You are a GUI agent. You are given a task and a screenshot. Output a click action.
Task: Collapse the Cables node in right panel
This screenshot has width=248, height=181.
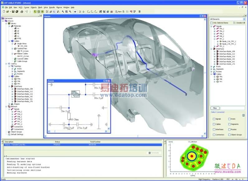212,74
